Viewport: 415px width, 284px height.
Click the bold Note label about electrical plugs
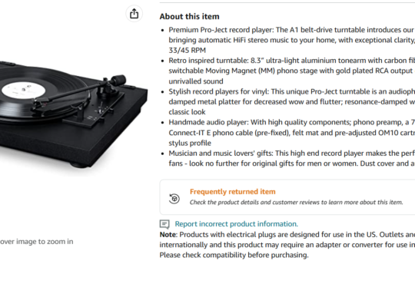168,235
